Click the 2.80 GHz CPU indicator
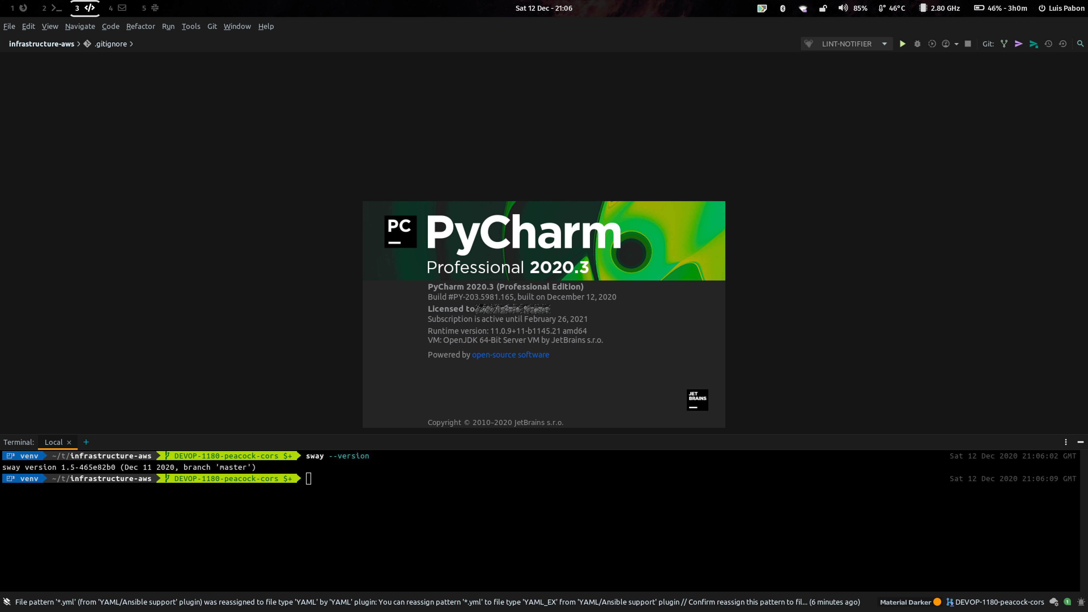 coord(939,8)
